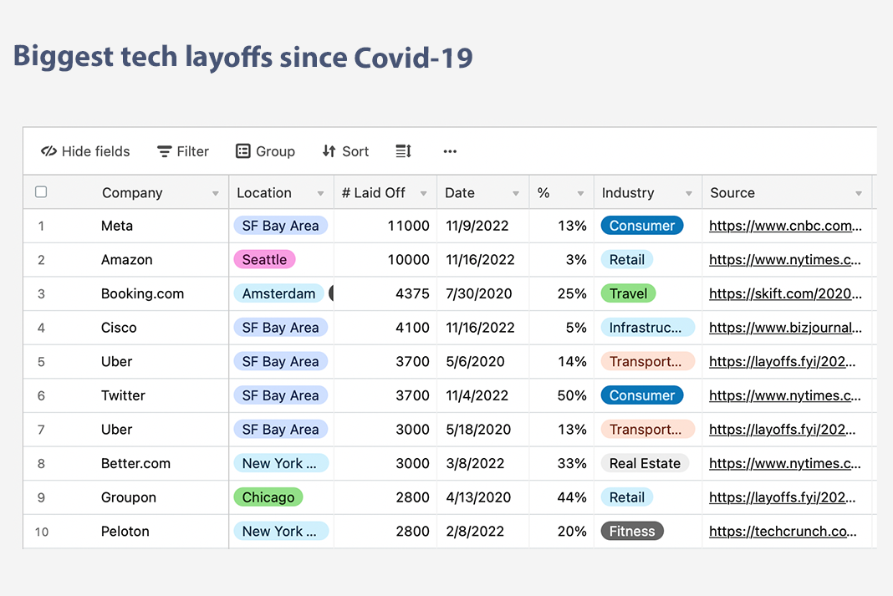Select the Amsterdam location tag
This screenshot has width=893, height=596.
pos(278,293)
